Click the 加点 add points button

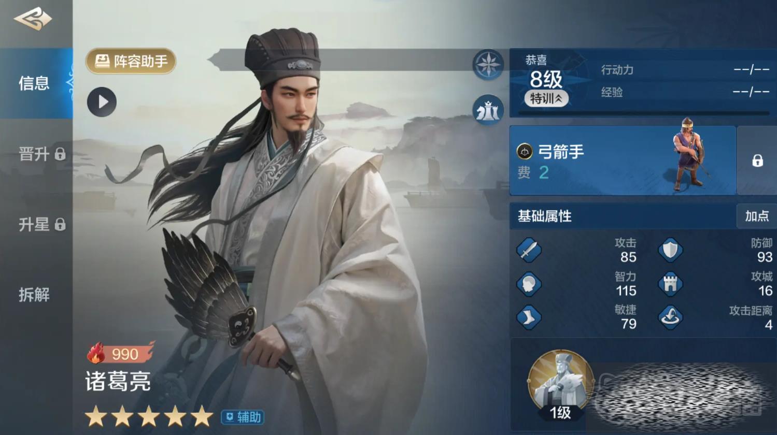click(x=757, y=216)
